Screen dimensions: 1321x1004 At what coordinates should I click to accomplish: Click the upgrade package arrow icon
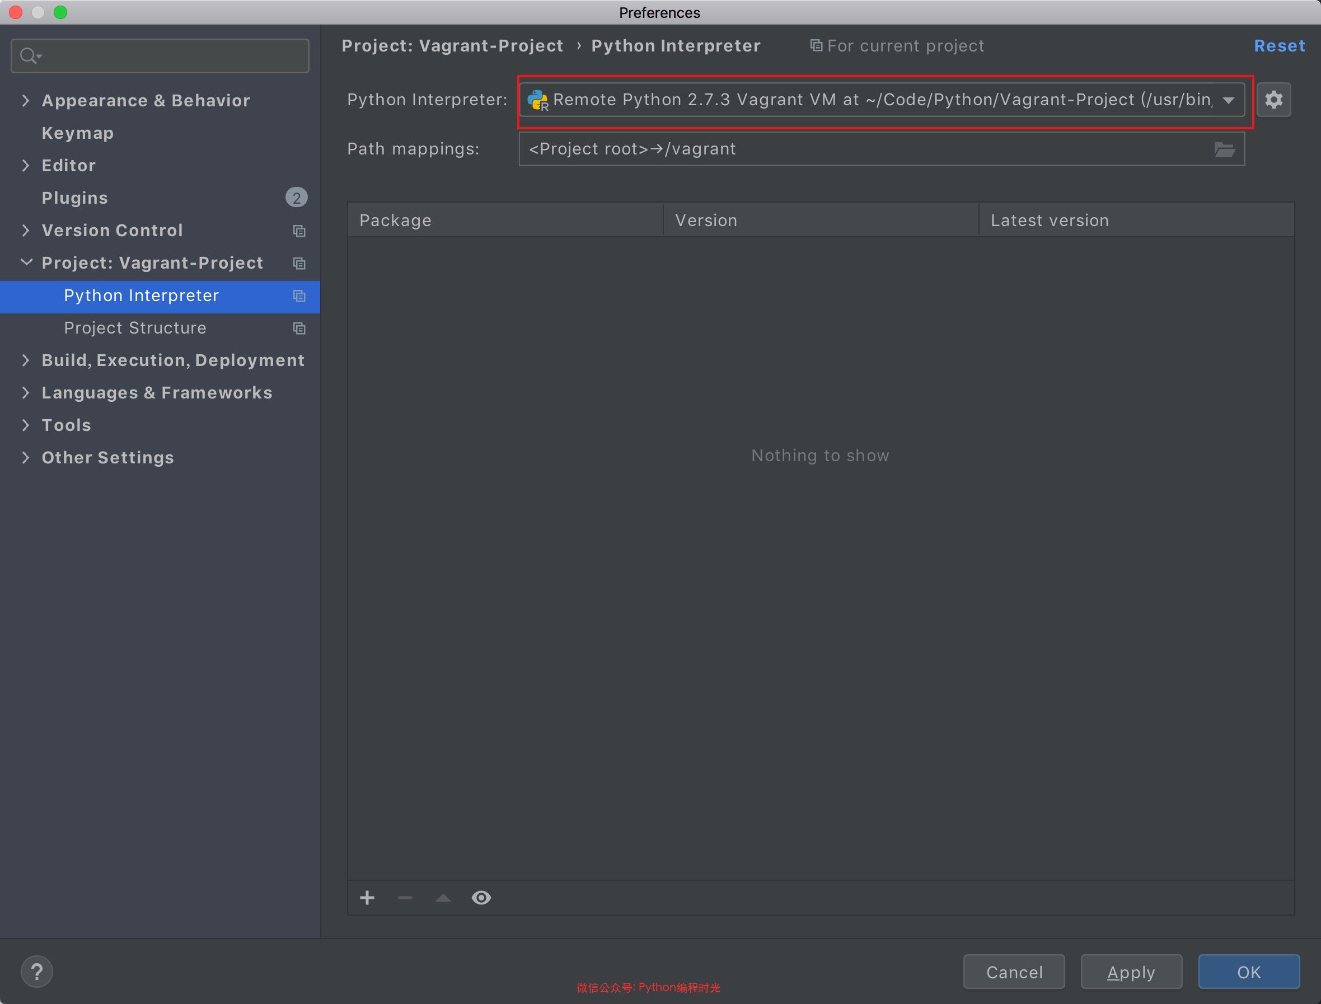click(x=443, y=898)
